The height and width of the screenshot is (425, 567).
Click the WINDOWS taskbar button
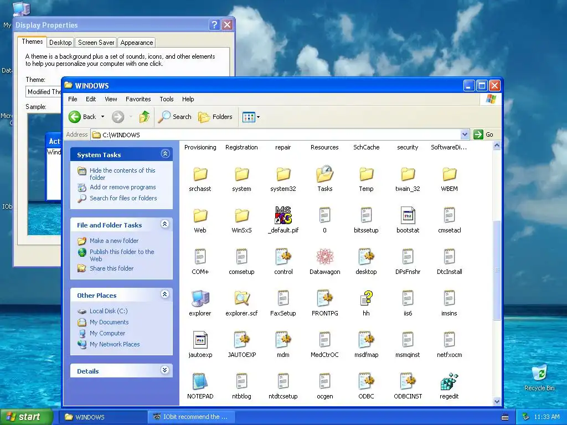(104, 417)
